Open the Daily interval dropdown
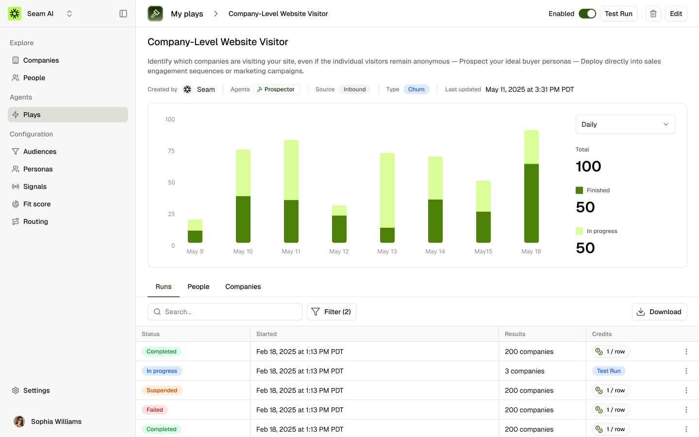The height and width of the screenshot is (437, 699). [x=625, y=124]
